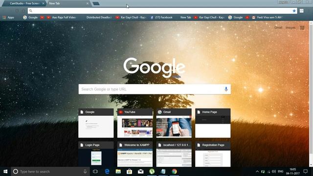Image resolution: width=313 pixels, height=176 pixels.
Task: Open the Login Page thumbnail tile
Action: 96,154
